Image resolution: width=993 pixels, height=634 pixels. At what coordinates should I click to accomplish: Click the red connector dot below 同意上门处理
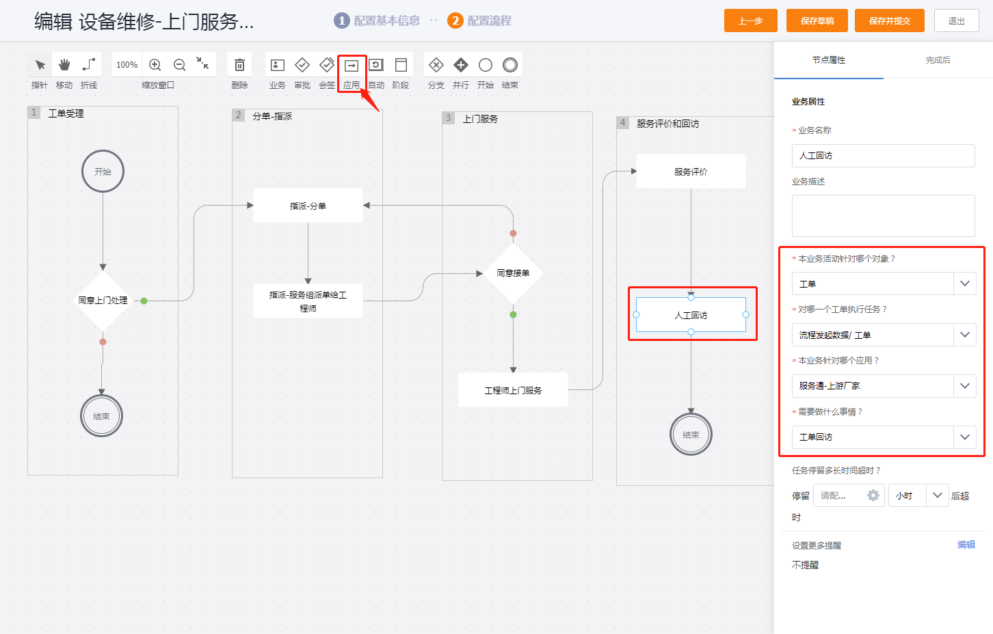coord(103,342)
